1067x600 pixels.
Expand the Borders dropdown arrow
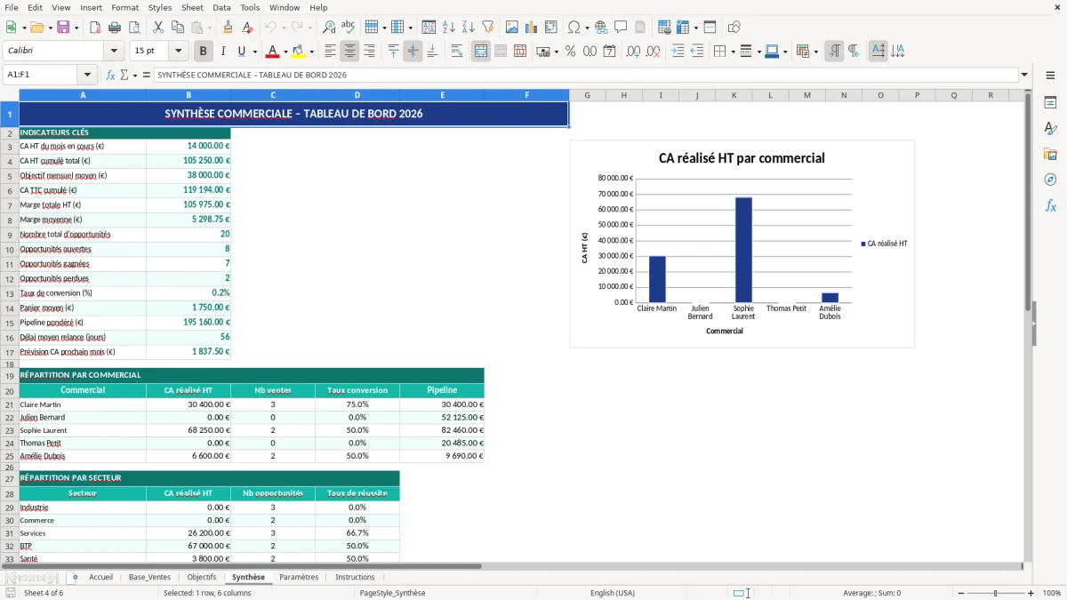pos(733,52)
